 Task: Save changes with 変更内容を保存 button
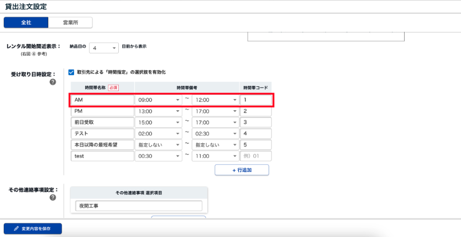(x=33, y=228)
